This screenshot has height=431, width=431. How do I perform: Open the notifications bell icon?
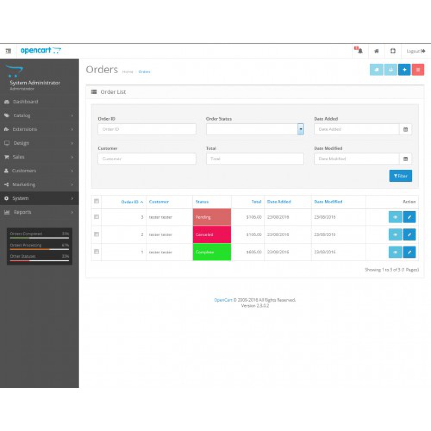pos(359,51)
